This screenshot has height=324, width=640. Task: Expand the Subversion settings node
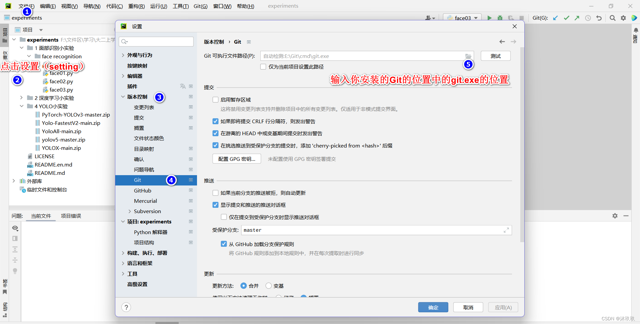point(130,211)
